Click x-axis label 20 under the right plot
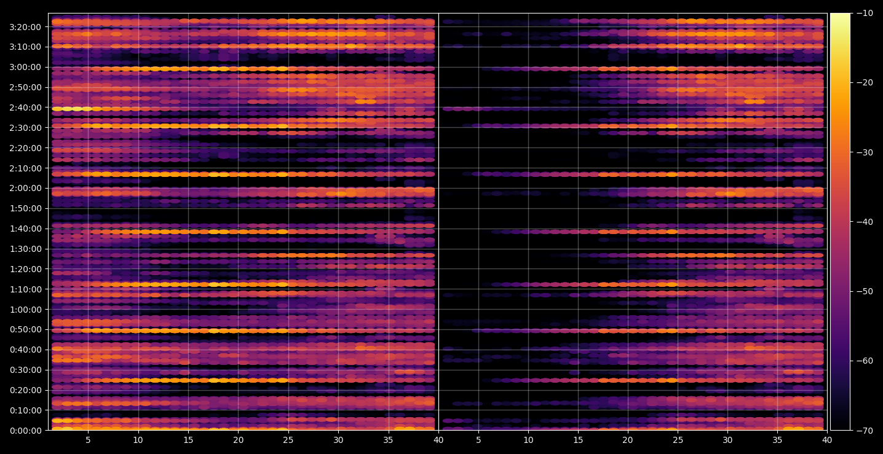Image resolution: width=883 pixels, height=454 pixels. (x=628, y=440)
